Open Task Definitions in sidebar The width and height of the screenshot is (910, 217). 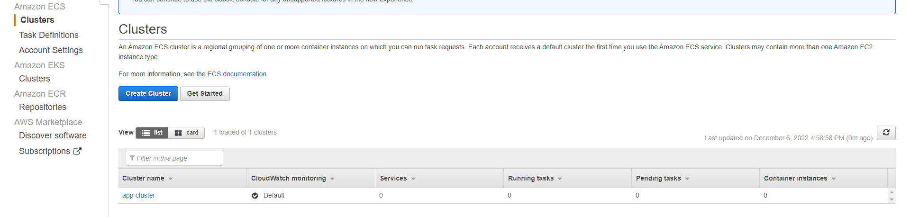tap(49, 35)
